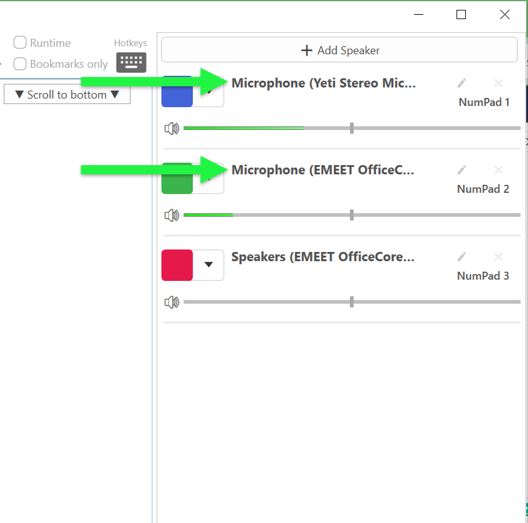
Task: Pick the red color swatch for EMEET Speakers
Action: 177,265
